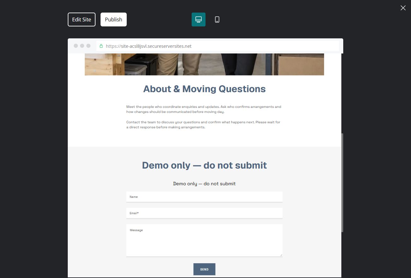This screenshot has height=278, width=411.
Task: Click the paragraph starting 'Meet the people'
Action: coord(204,109)
